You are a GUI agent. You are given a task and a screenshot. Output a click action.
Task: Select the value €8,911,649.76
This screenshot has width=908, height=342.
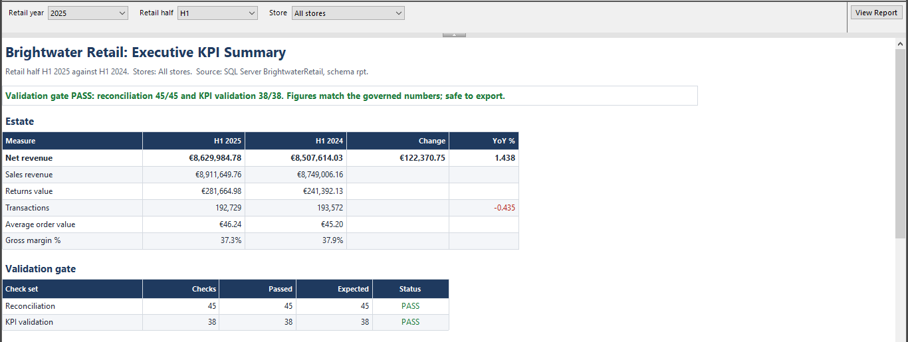(218, 175)
